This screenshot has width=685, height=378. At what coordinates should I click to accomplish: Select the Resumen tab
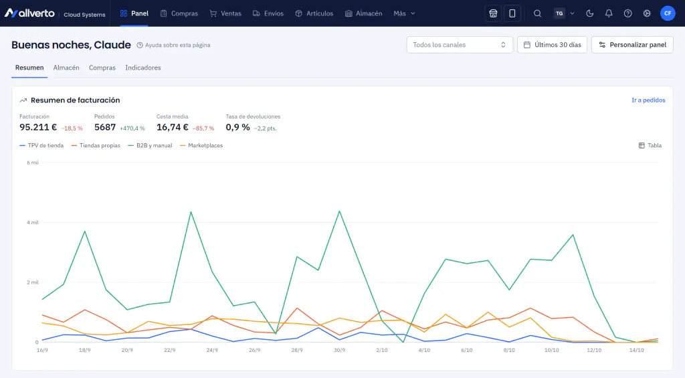pyautogui.click(x=29, y=68)
